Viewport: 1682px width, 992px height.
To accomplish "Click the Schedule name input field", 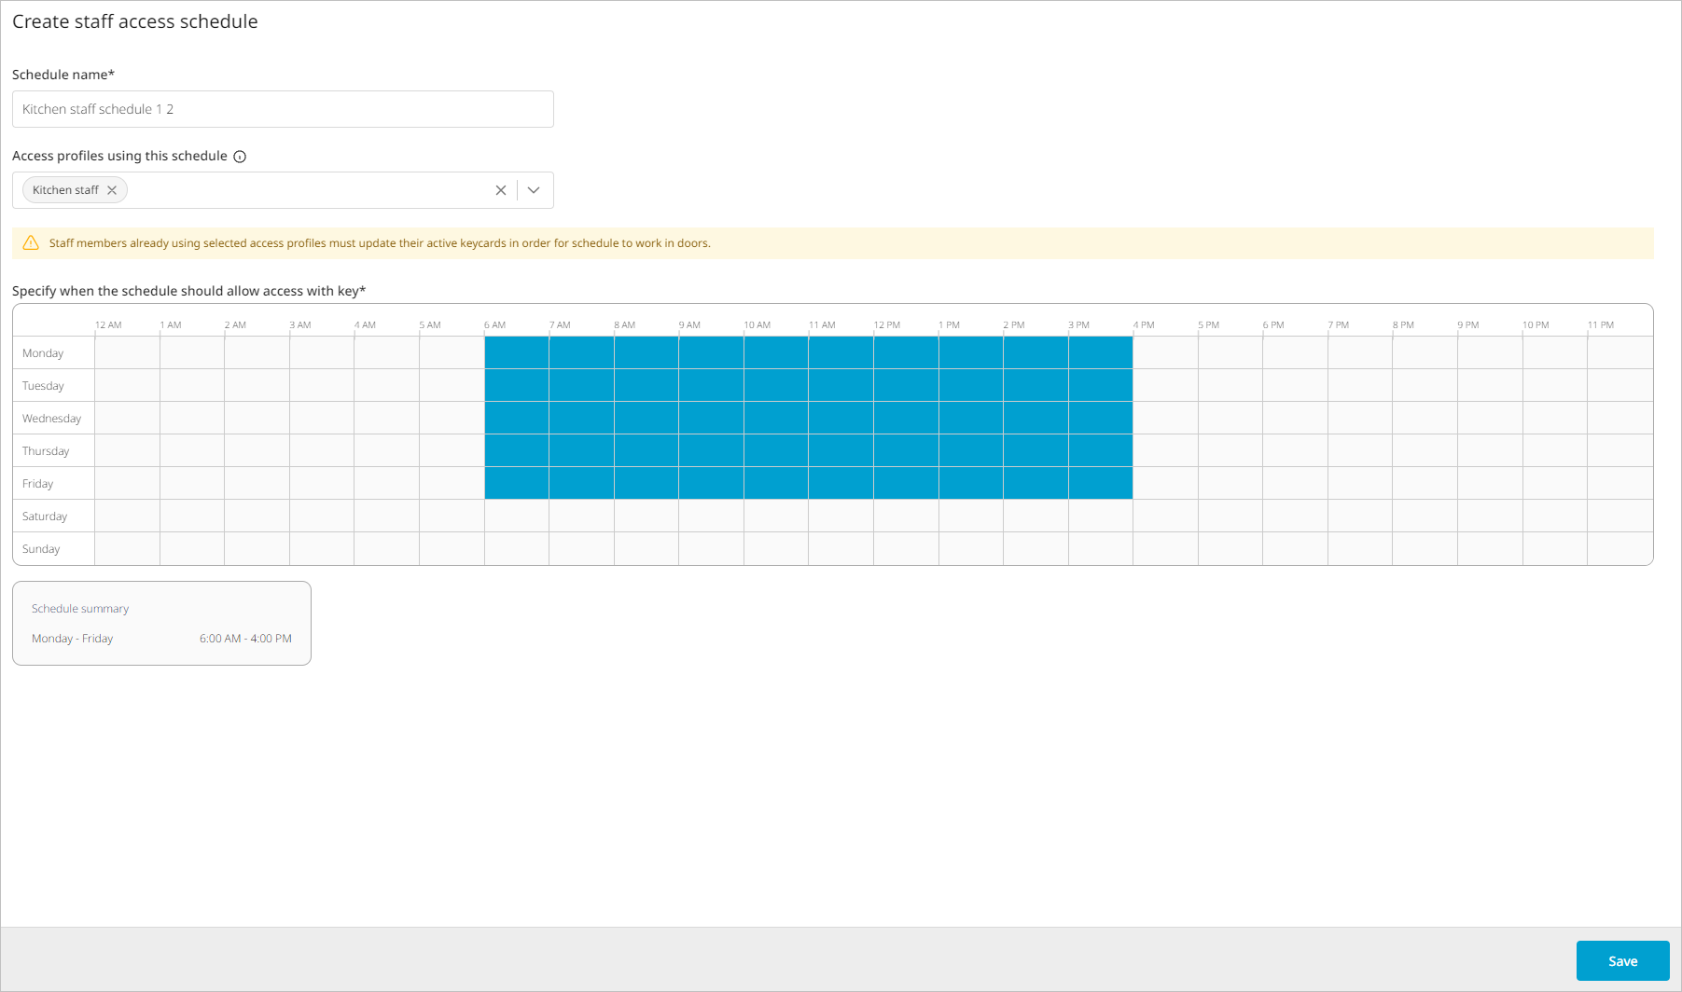I will (x=283, y=109).
